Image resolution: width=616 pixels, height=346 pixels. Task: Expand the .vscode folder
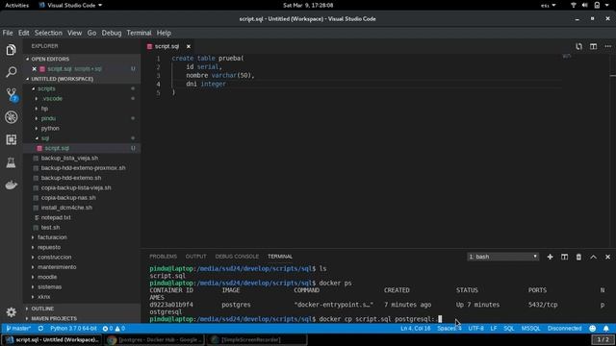coord(53,98)
